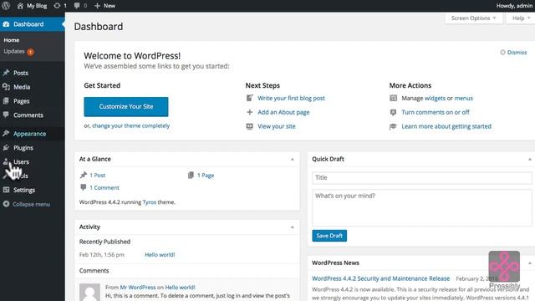Collapse the Quick Draft panel
535x301 pixels.
(x=529, y=159)
